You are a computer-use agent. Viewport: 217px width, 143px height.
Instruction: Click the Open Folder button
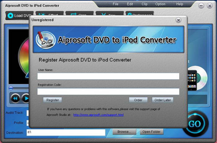tap(152, 132)
